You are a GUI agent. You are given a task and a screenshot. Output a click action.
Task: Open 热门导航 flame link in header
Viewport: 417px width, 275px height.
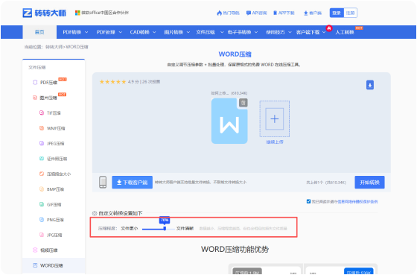pos(228,13)
